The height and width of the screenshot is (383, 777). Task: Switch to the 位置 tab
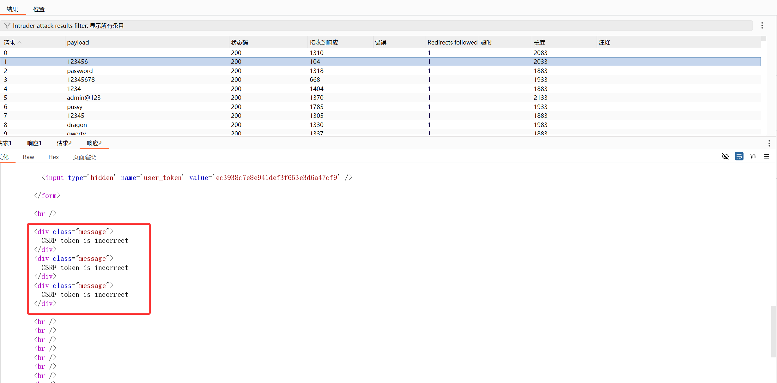39,9
